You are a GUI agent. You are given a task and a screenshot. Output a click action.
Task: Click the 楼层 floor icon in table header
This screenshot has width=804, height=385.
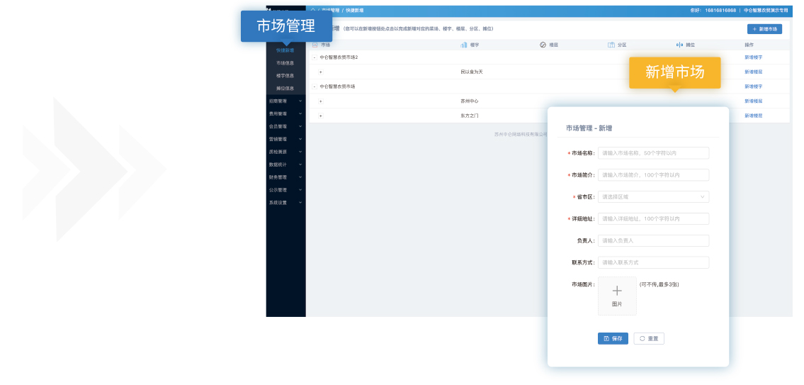click(543, 45)
